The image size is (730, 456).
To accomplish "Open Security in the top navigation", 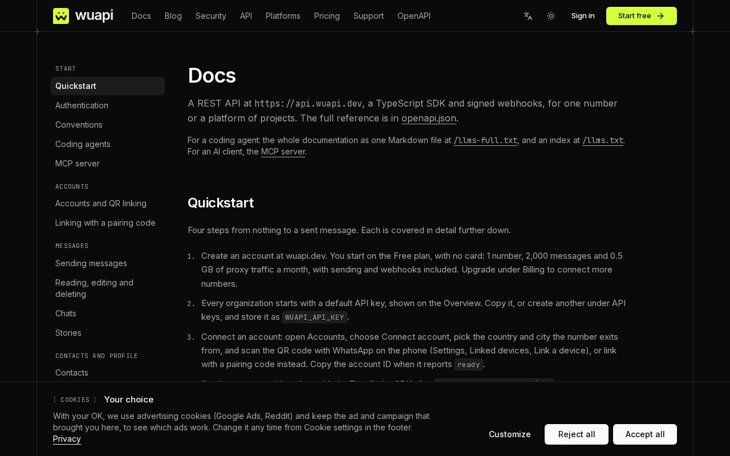I will pos(211,16).
